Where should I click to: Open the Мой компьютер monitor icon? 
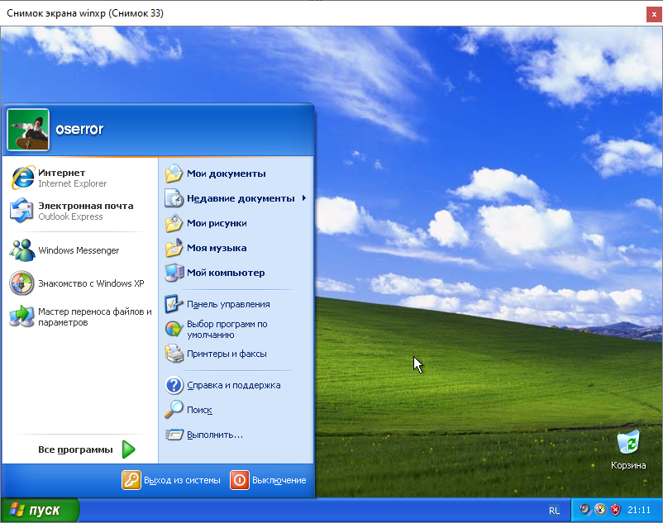pyautogui.click(x=174, y=273)
